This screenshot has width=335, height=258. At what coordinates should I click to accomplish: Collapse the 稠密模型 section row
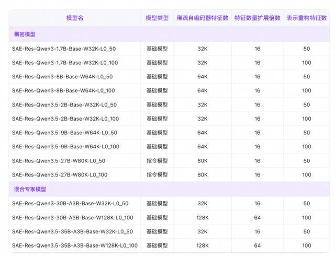point(24,34)
